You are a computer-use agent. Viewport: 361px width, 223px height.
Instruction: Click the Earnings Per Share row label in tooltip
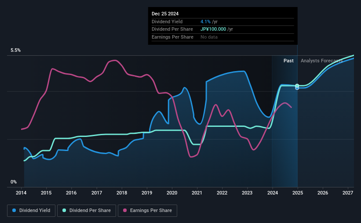coord(172,37)
